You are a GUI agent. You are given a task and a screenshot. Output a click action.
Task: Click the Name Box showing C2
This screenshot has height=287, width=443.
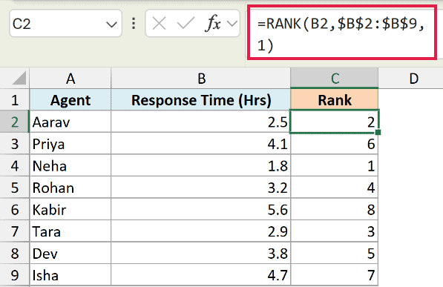pyautogui.click(x=65, y=24)
